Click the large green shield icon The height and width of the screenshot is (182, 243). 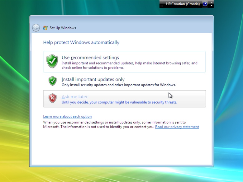[52, 61]
